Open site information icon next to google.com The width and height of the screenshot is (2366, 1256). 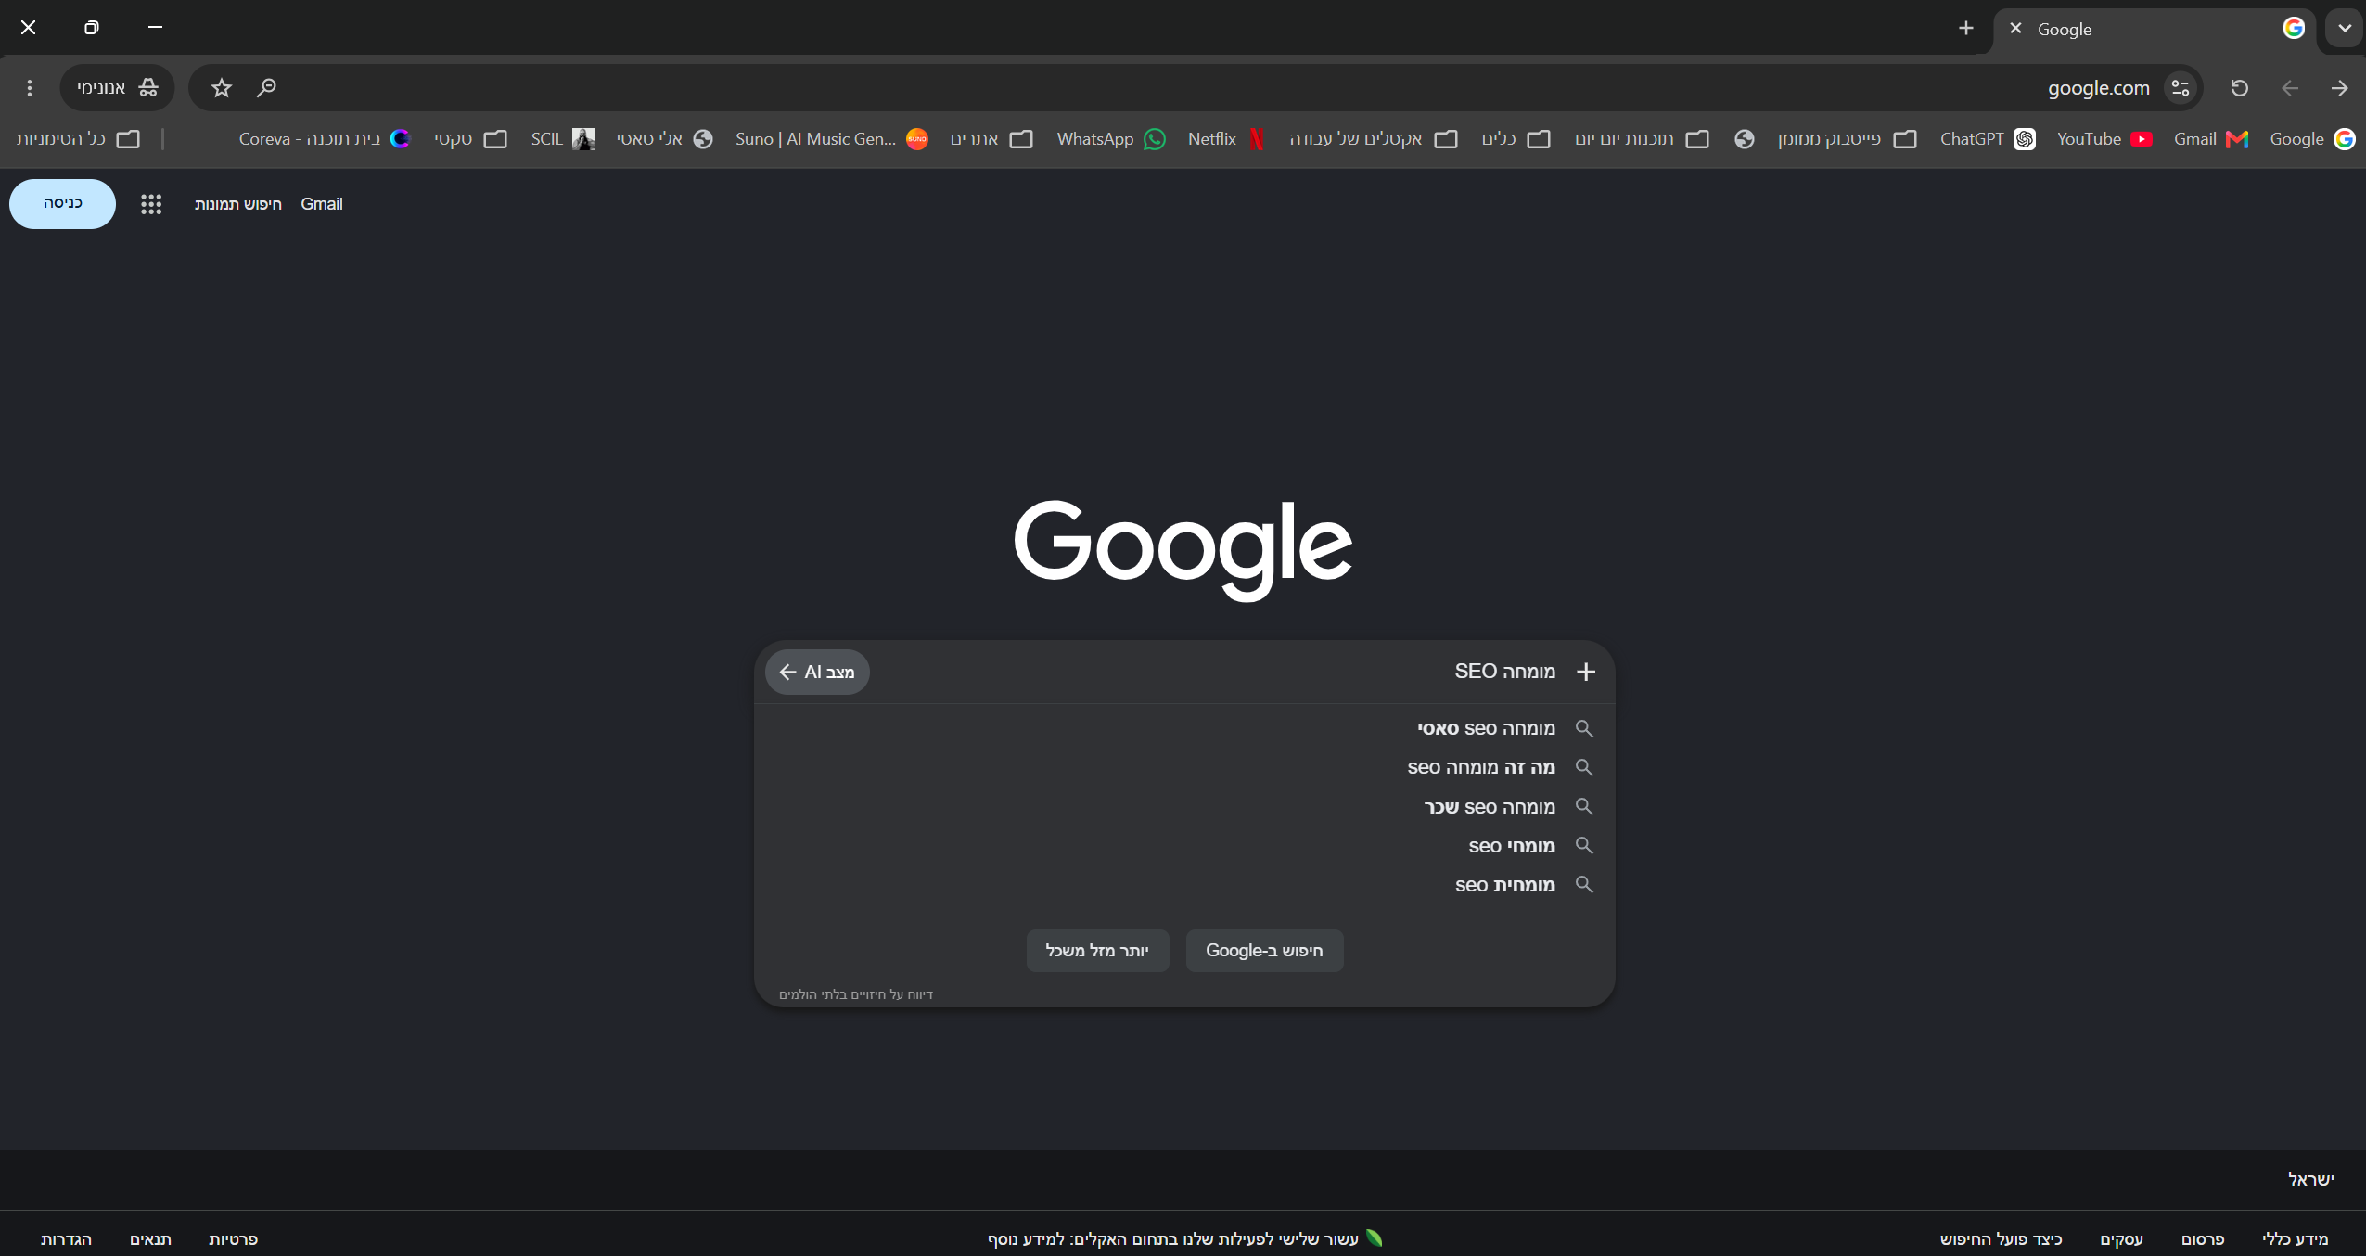[x=2180, y=88]
